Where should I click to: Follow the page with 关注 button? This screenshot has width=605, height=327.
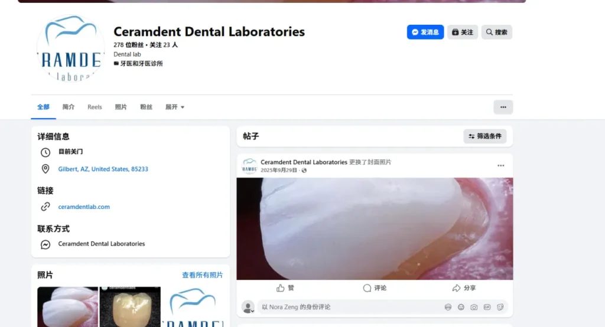[462, 32]
